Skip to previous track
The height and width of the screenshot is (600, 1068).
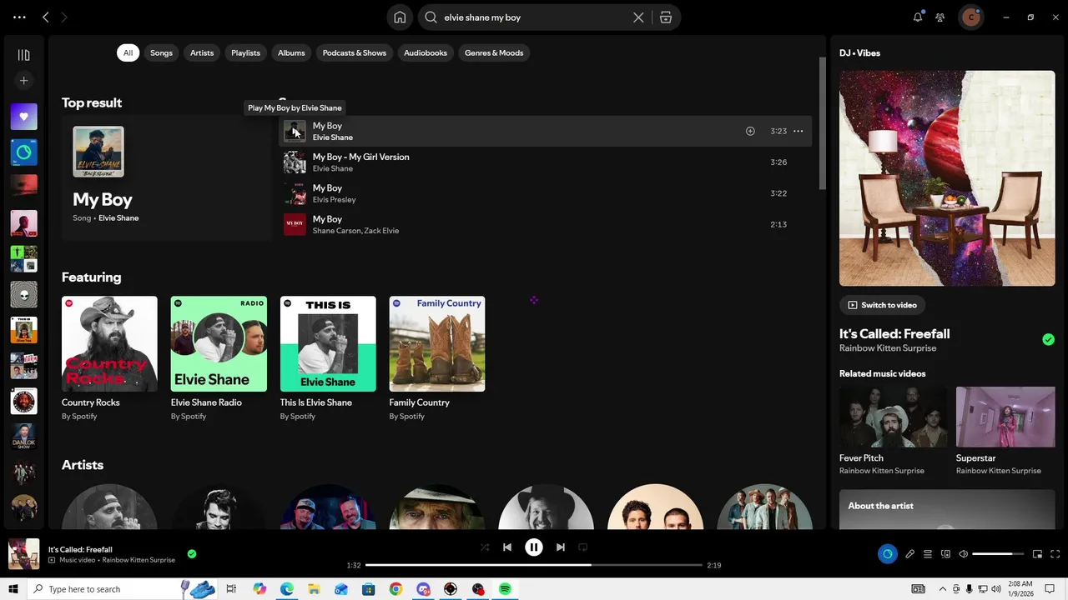pyautogui.click(x=507, y=547)
